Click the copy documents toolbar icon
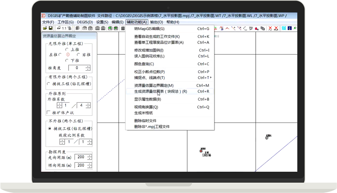This screenshot has width=337, height=193. [262, 28]
